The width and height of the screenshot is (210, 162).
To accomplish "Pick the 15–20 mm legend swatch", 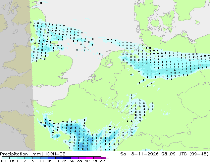I will point(52,158).
